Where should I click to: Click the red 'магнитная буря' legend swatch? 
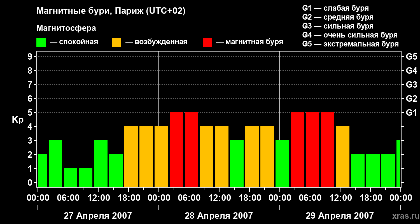(x=207, y=42)
